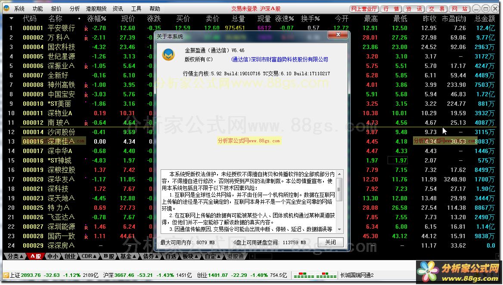Click the R marker on 深振业A row

(86, 67)
